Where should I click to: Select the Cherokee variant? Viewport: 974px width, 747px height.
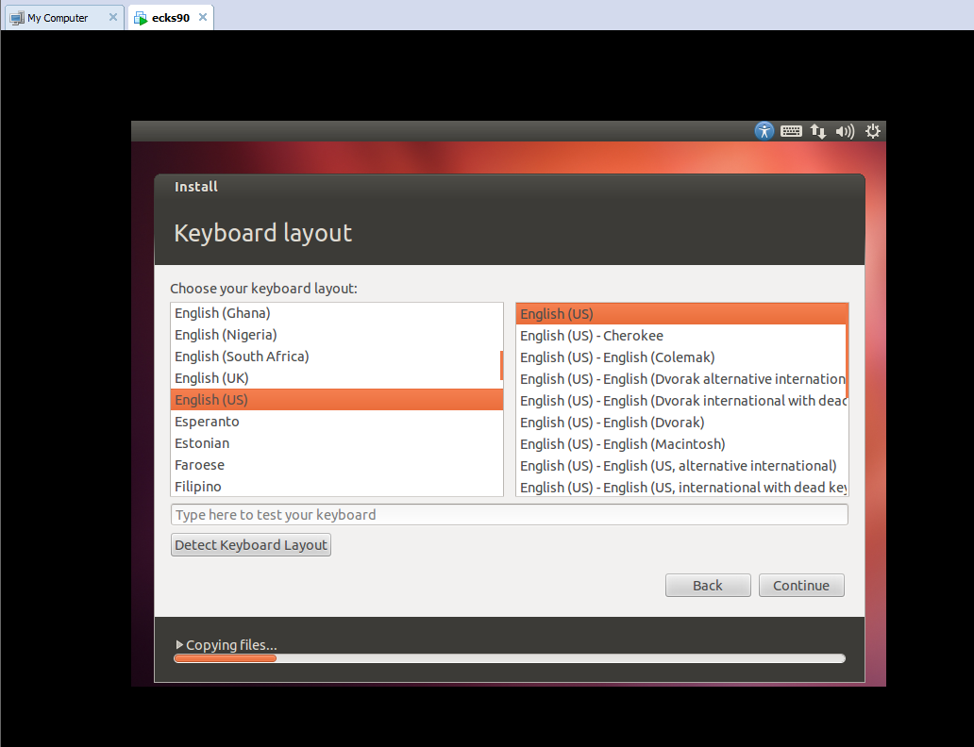coord(680,336)
